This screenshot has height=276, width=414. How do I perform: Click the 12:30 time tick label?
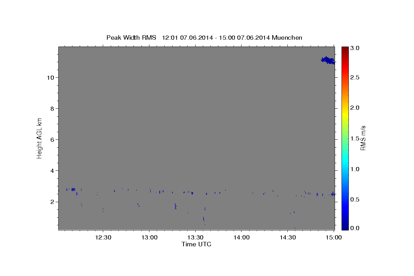pos(103,237)
